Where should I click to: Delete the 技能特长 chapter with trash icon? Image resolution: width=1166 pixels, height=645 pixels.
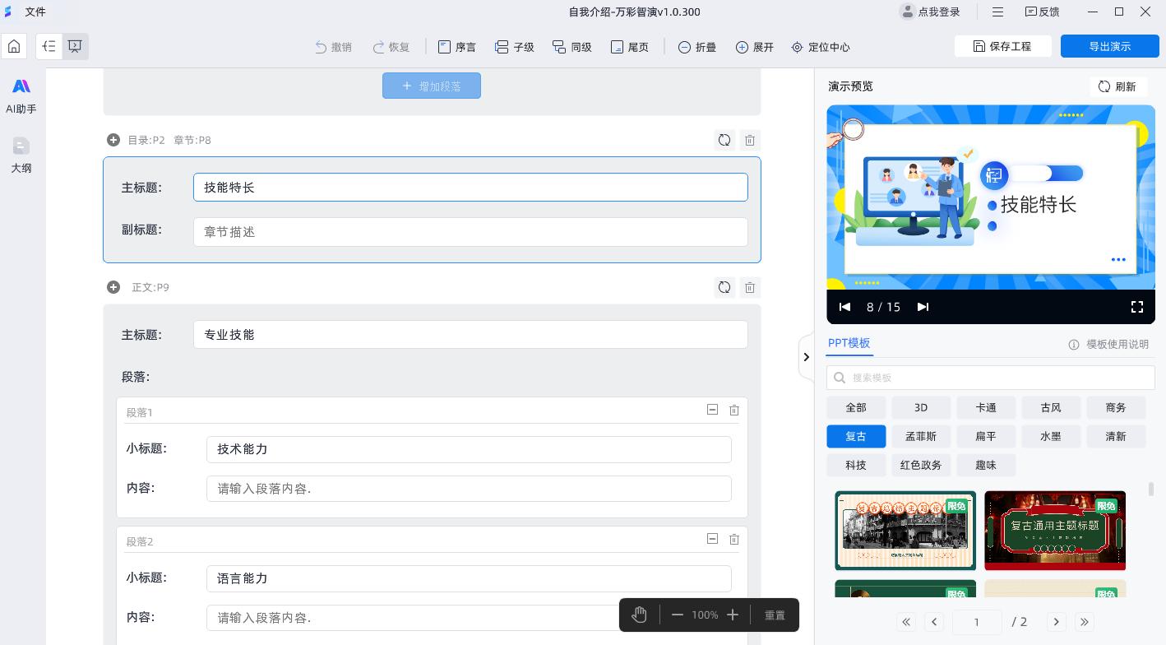pos(749,140)
